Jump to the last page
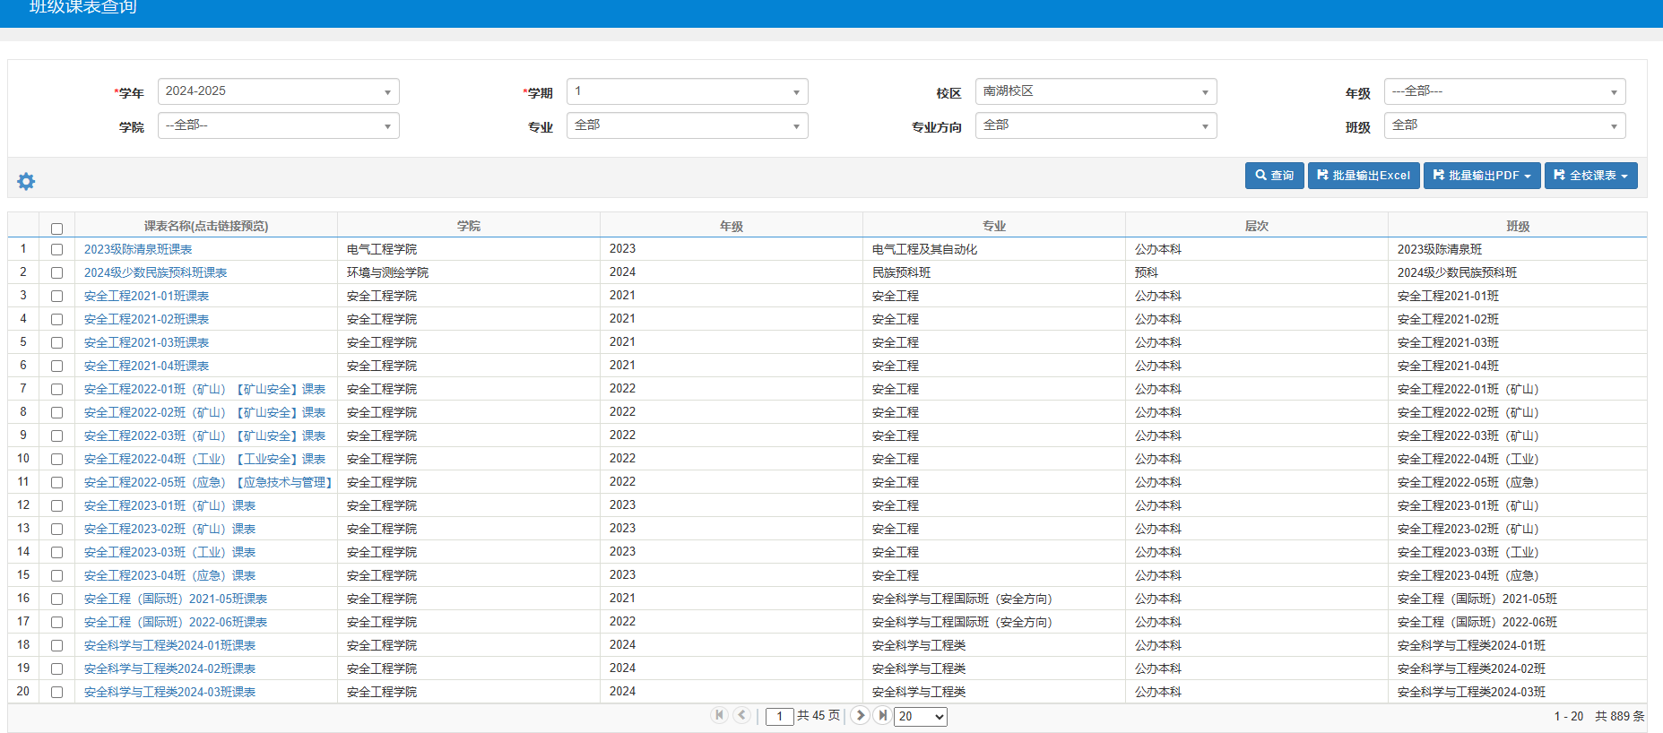The image size is (1663, 733). (882, 715)
